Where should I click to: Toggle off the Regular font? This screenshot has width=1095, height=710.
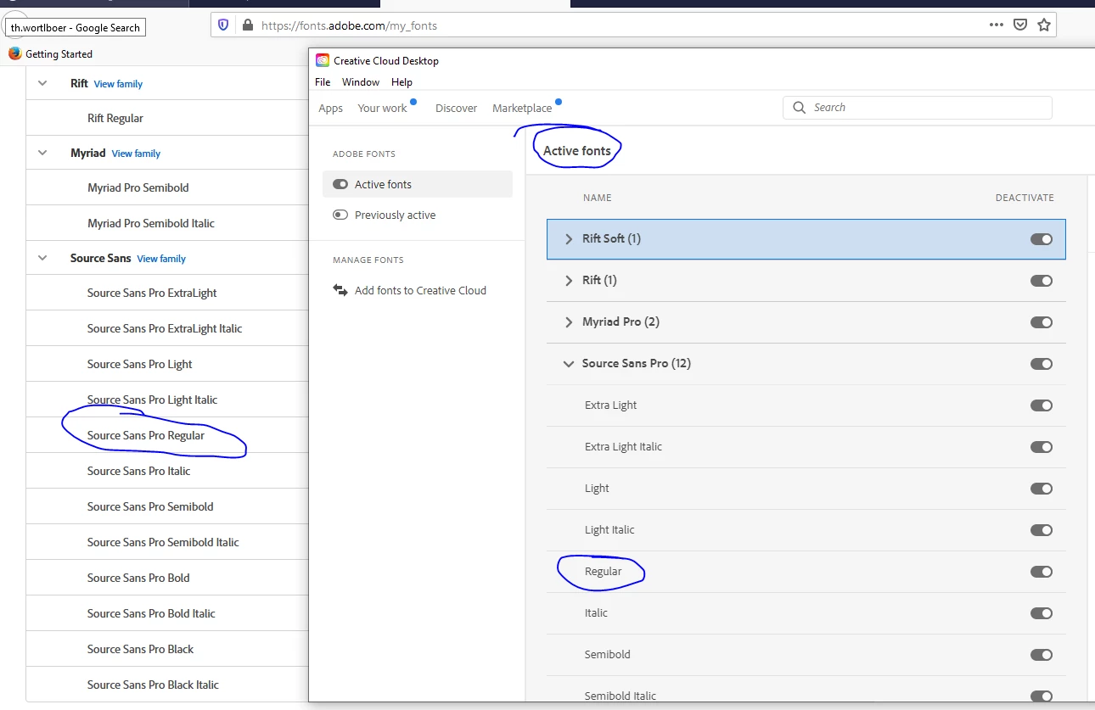[x=1042, y=572]
